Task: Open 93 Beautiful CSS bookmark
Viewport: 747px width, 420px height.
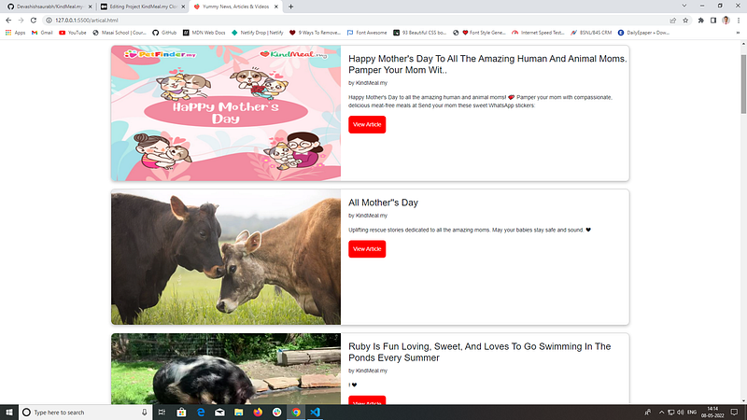Action: [419, 33]
